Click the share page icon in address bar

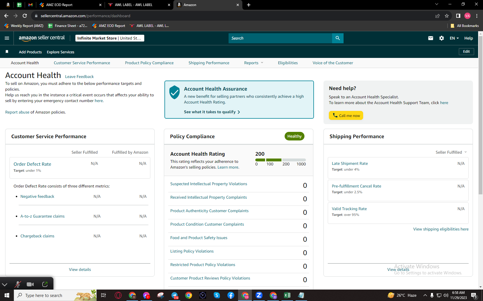point(437,16)
